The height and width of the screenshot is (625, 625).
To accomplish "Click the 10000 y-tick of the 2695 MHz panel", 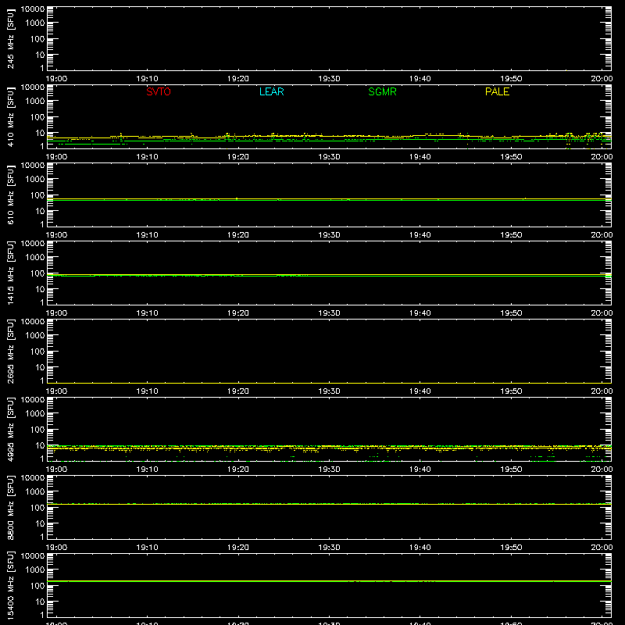I will 33,322.
